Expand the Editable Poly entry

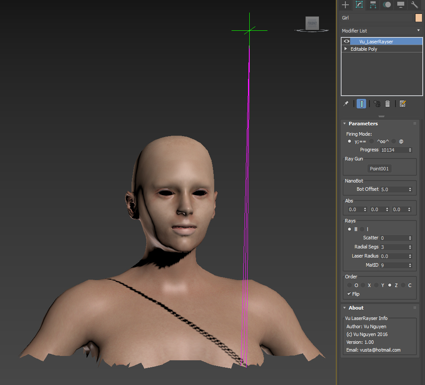pos(346,49)
